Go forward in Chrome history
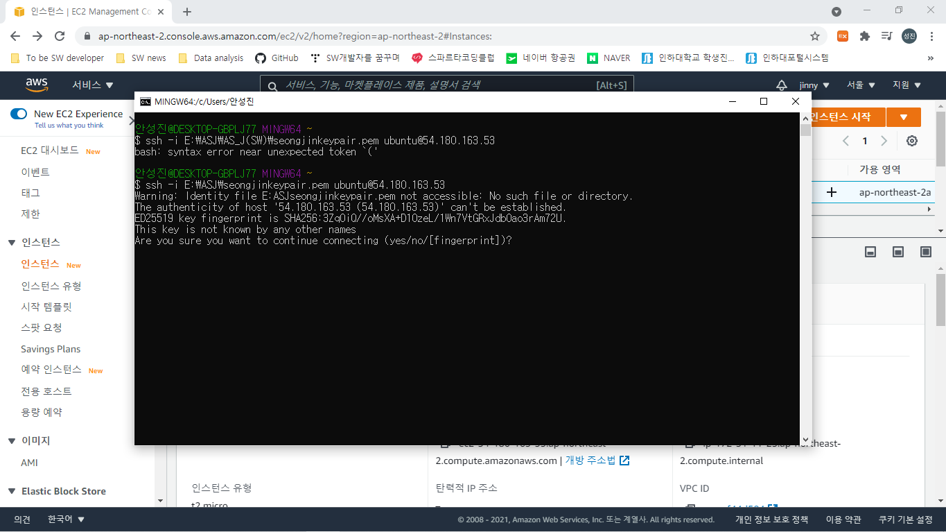 [x=37, y=36]
